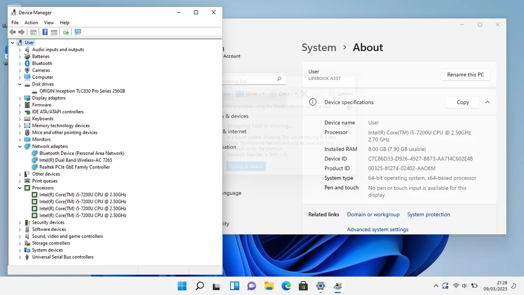
Task: Collapse the Network adapters category
Action: [x=20, y=146]
